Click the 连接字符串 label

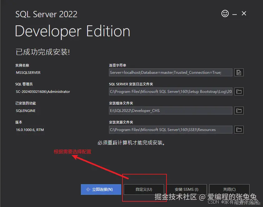pos(117,65)
